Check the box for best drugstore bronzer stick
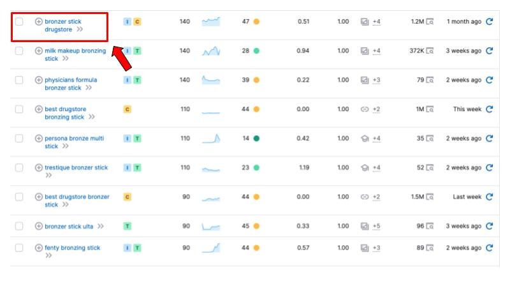 pyautogui.click(x=19, y=197)
